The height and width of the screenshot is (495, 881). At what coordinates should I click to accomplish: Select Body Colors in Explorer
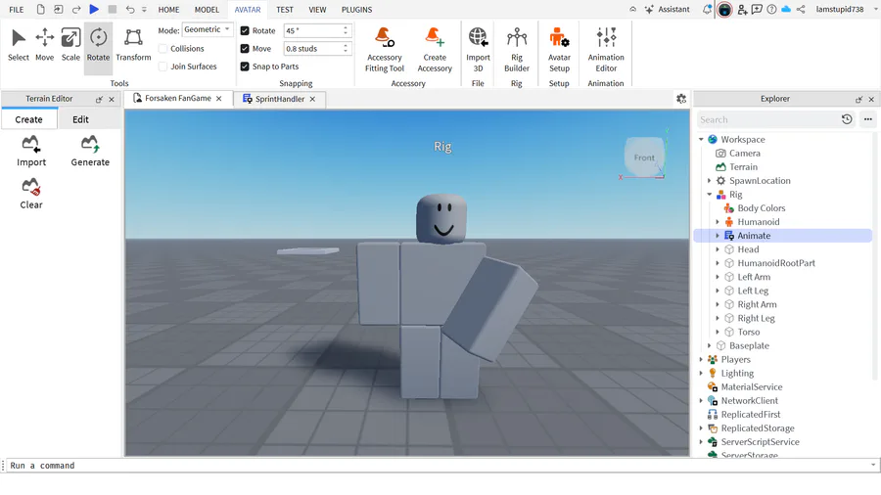pos(761,208)
